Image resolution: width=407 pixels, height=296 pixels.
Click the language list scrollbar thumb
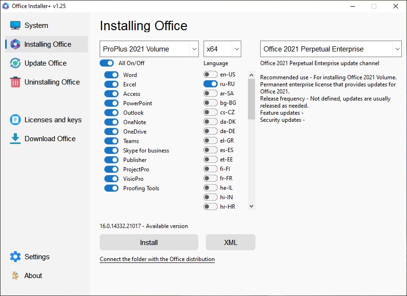tap(251, 99)
